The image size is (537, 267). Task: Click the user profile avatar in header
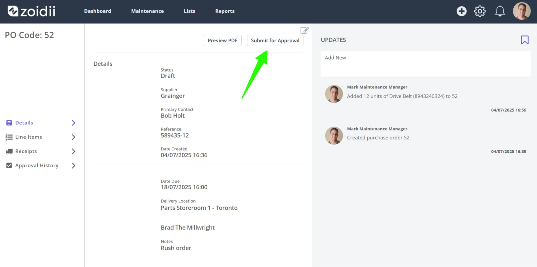(521, 11)
